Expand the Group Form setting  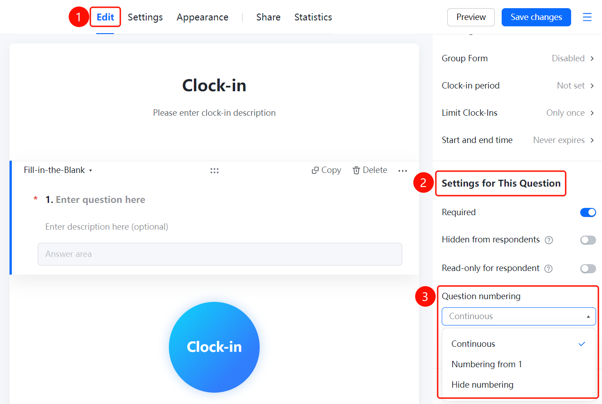(x=518, y=58)
